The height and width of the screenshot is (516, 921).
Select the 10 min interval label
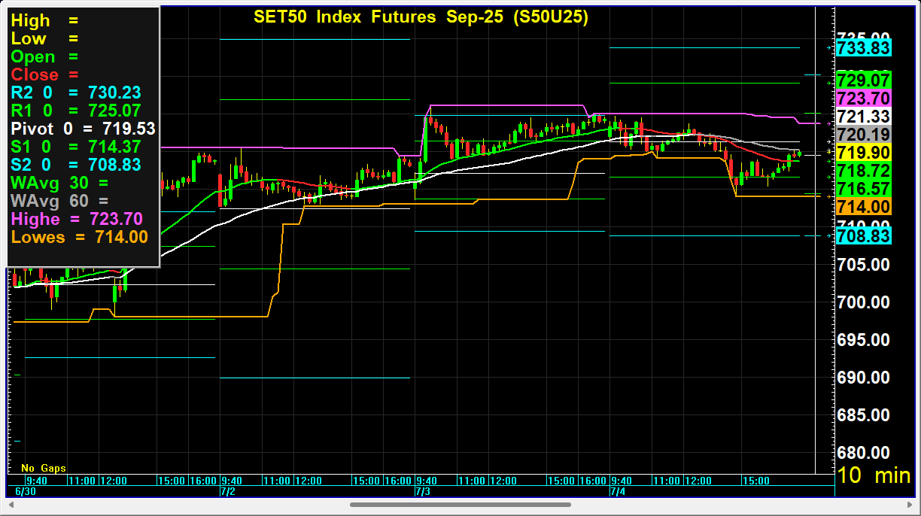coord(874,475)
